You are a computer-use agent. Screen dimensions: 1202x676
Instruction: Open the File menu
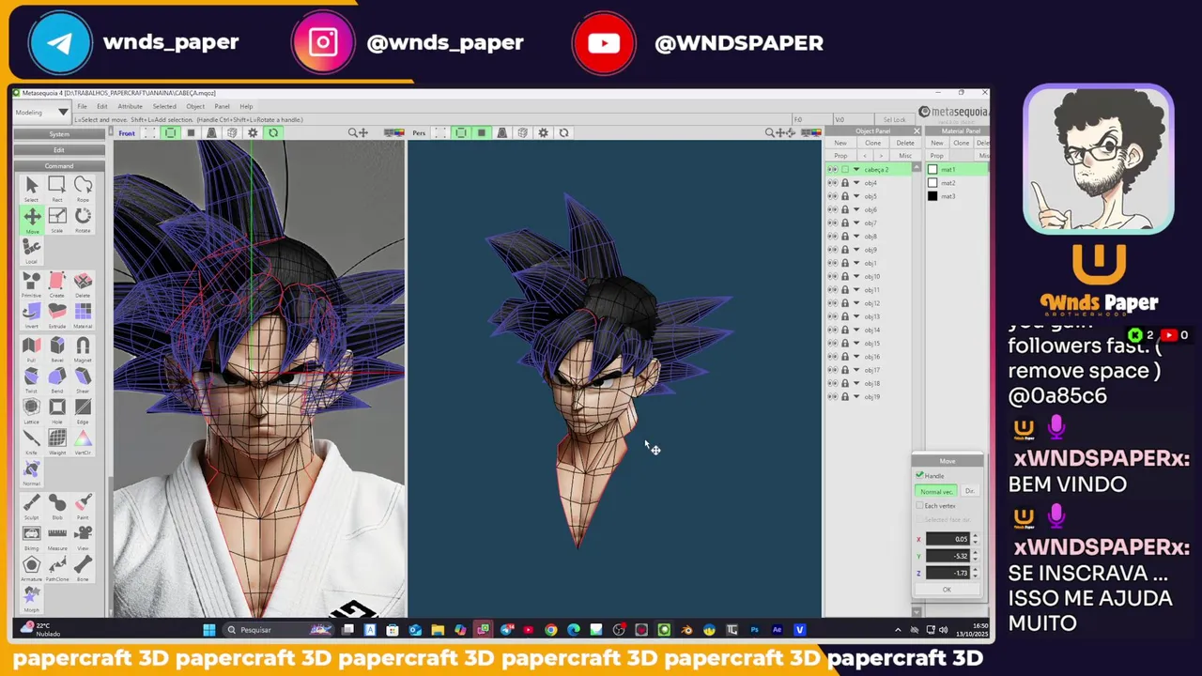pyautogui.click(x=82, y=106)
